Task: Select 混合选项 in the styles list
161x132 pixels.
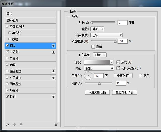Action: click(30, 20)
